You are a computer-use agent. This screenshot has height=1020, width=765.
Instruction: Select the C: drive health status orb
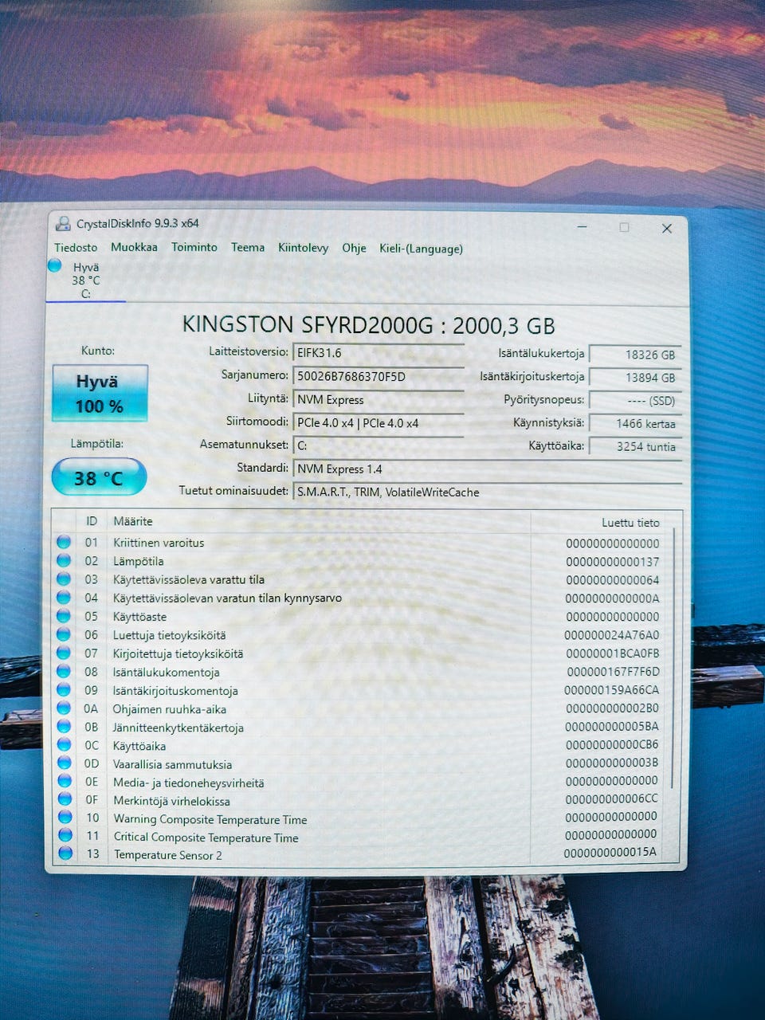[x=55, y=265]
